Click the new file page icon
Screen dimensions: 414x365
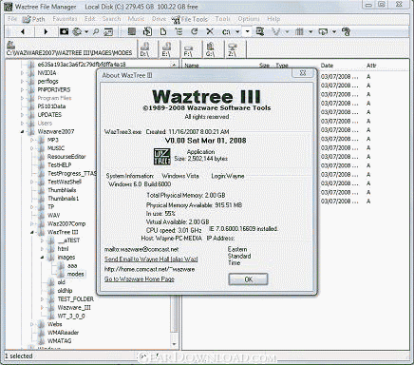tap(163, 31)
